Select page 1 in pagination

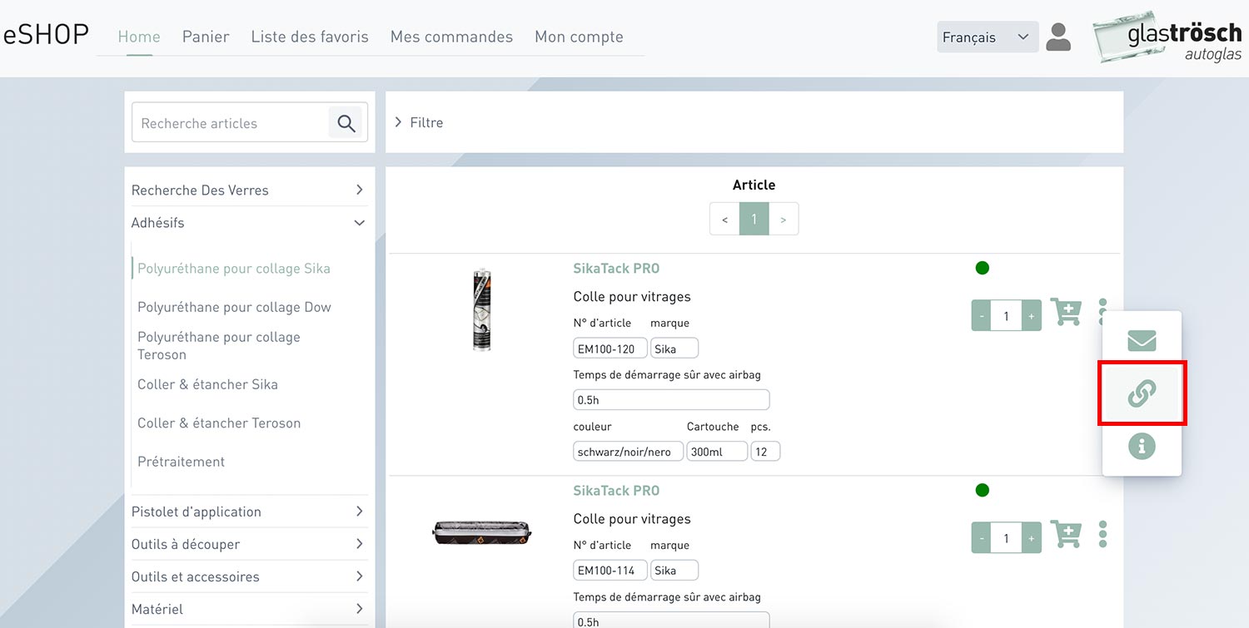point(754,219)
